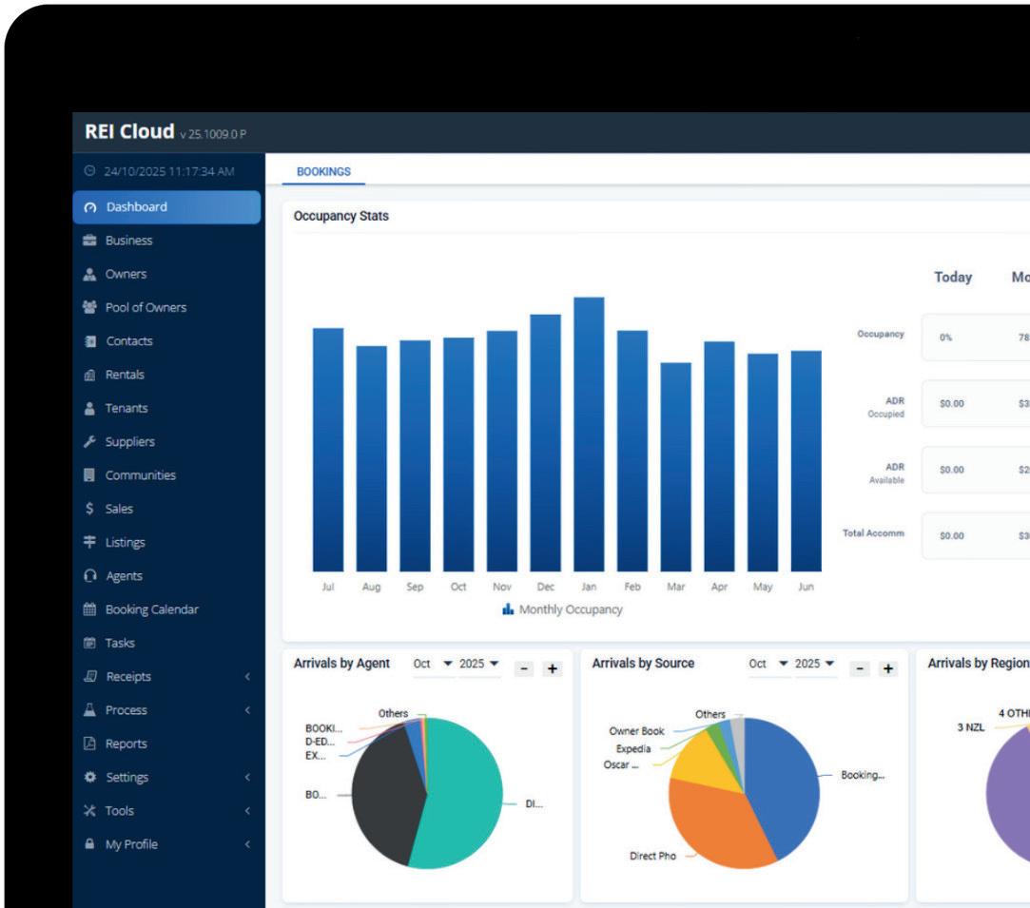Open the Booking Calendar icon
1030x908 pixels.
point(89,609)
